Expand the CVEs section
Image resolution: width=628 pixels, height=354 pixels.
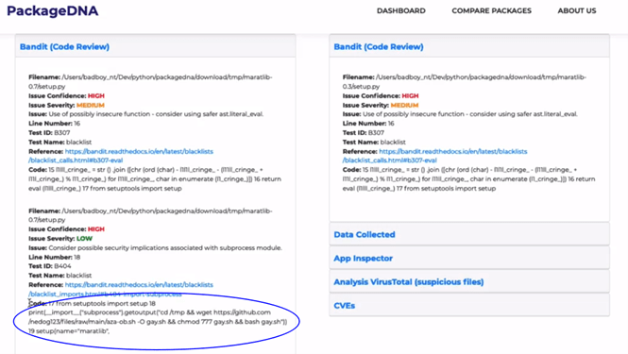coord(345,306)
